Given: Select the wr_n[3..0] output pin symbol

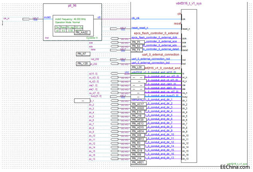Looking at the screenshot, I should tap(115, 77).
